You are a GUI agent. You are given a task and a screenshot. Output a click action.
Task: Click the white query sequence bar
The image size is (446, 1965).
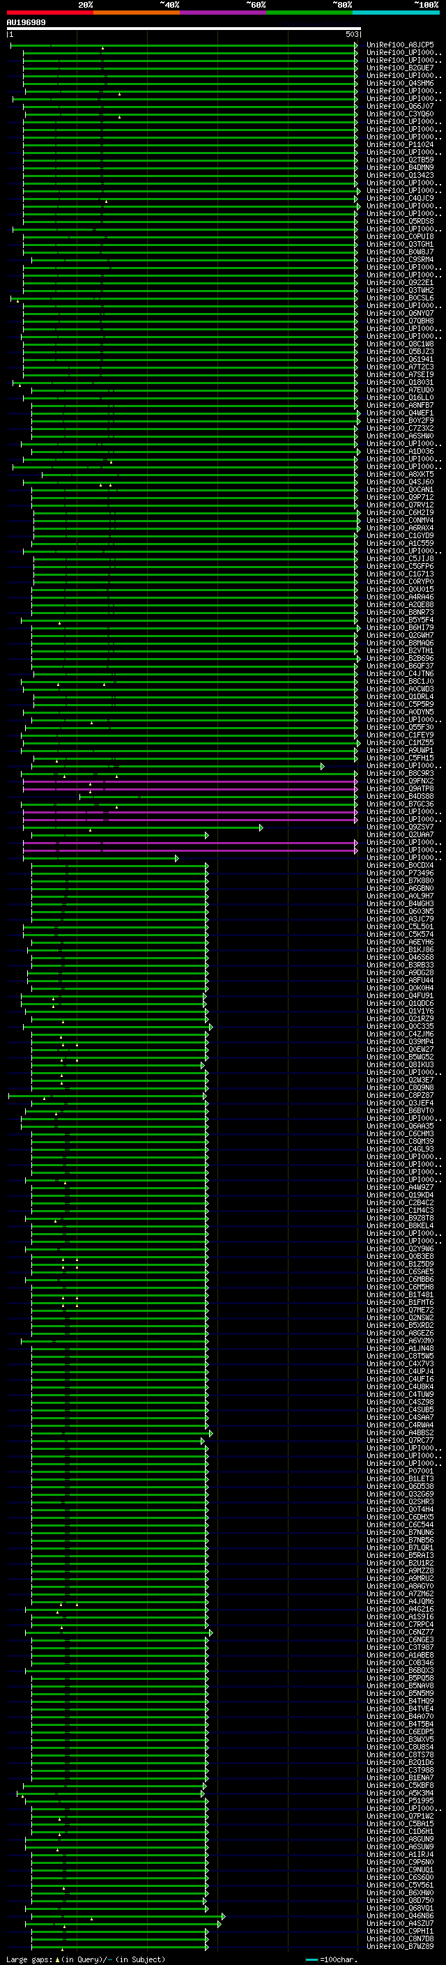[x=184, y=29]
